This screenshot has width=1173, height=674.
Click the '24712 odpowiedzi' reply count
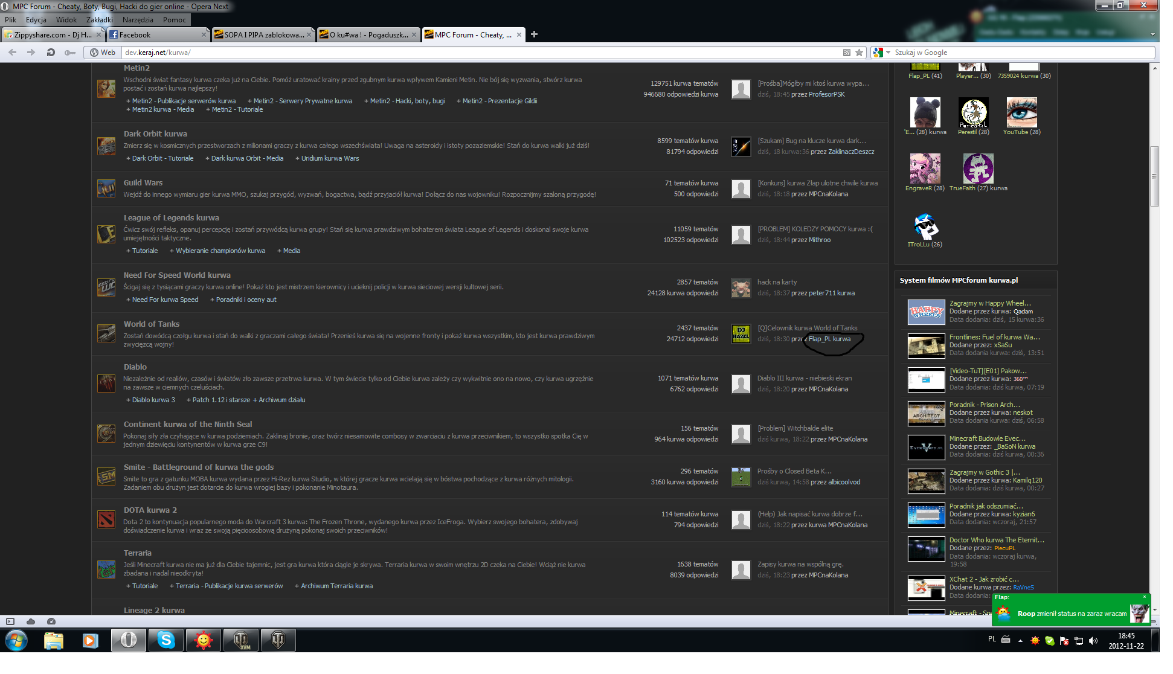[x=693, y=339]
